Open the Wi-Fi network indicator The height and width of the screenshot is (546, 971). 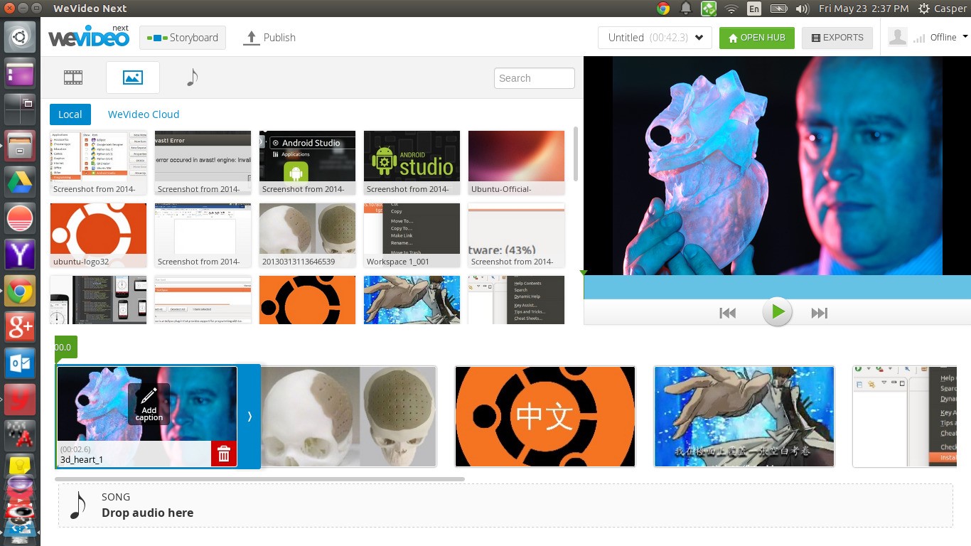[731, 9]
